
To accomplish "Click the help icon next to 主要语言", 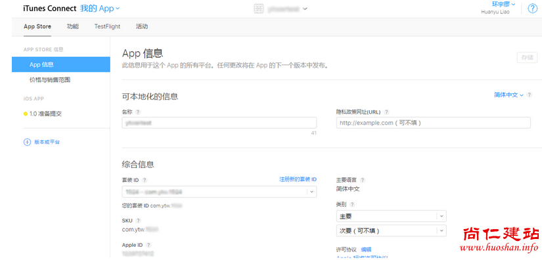I will 362,180.
